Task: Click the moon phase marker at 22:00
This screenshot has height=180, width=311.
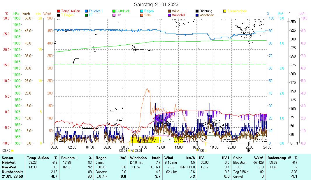Action: point(248,151)
